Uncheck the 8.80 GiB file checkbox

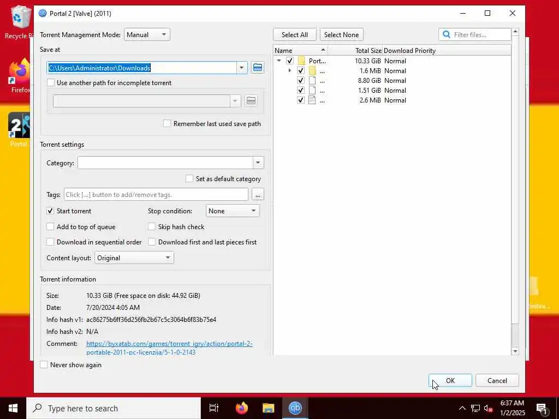tap(301, 81)
